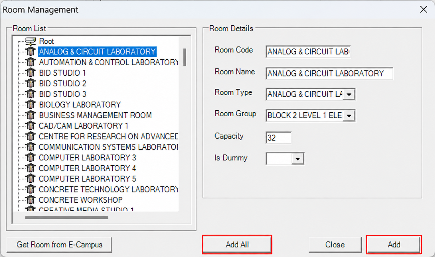The width and height of the screenshot is (435, 257).
Task: Click the icon beside COMPUTER LABORATORY 5
Action: 30,179
